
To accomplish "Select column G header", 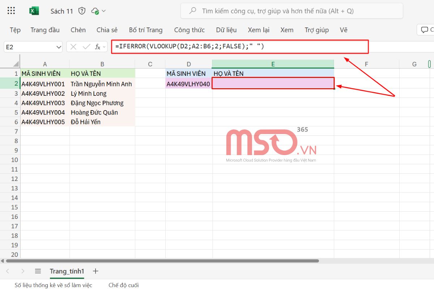I will tap(414, 64).
